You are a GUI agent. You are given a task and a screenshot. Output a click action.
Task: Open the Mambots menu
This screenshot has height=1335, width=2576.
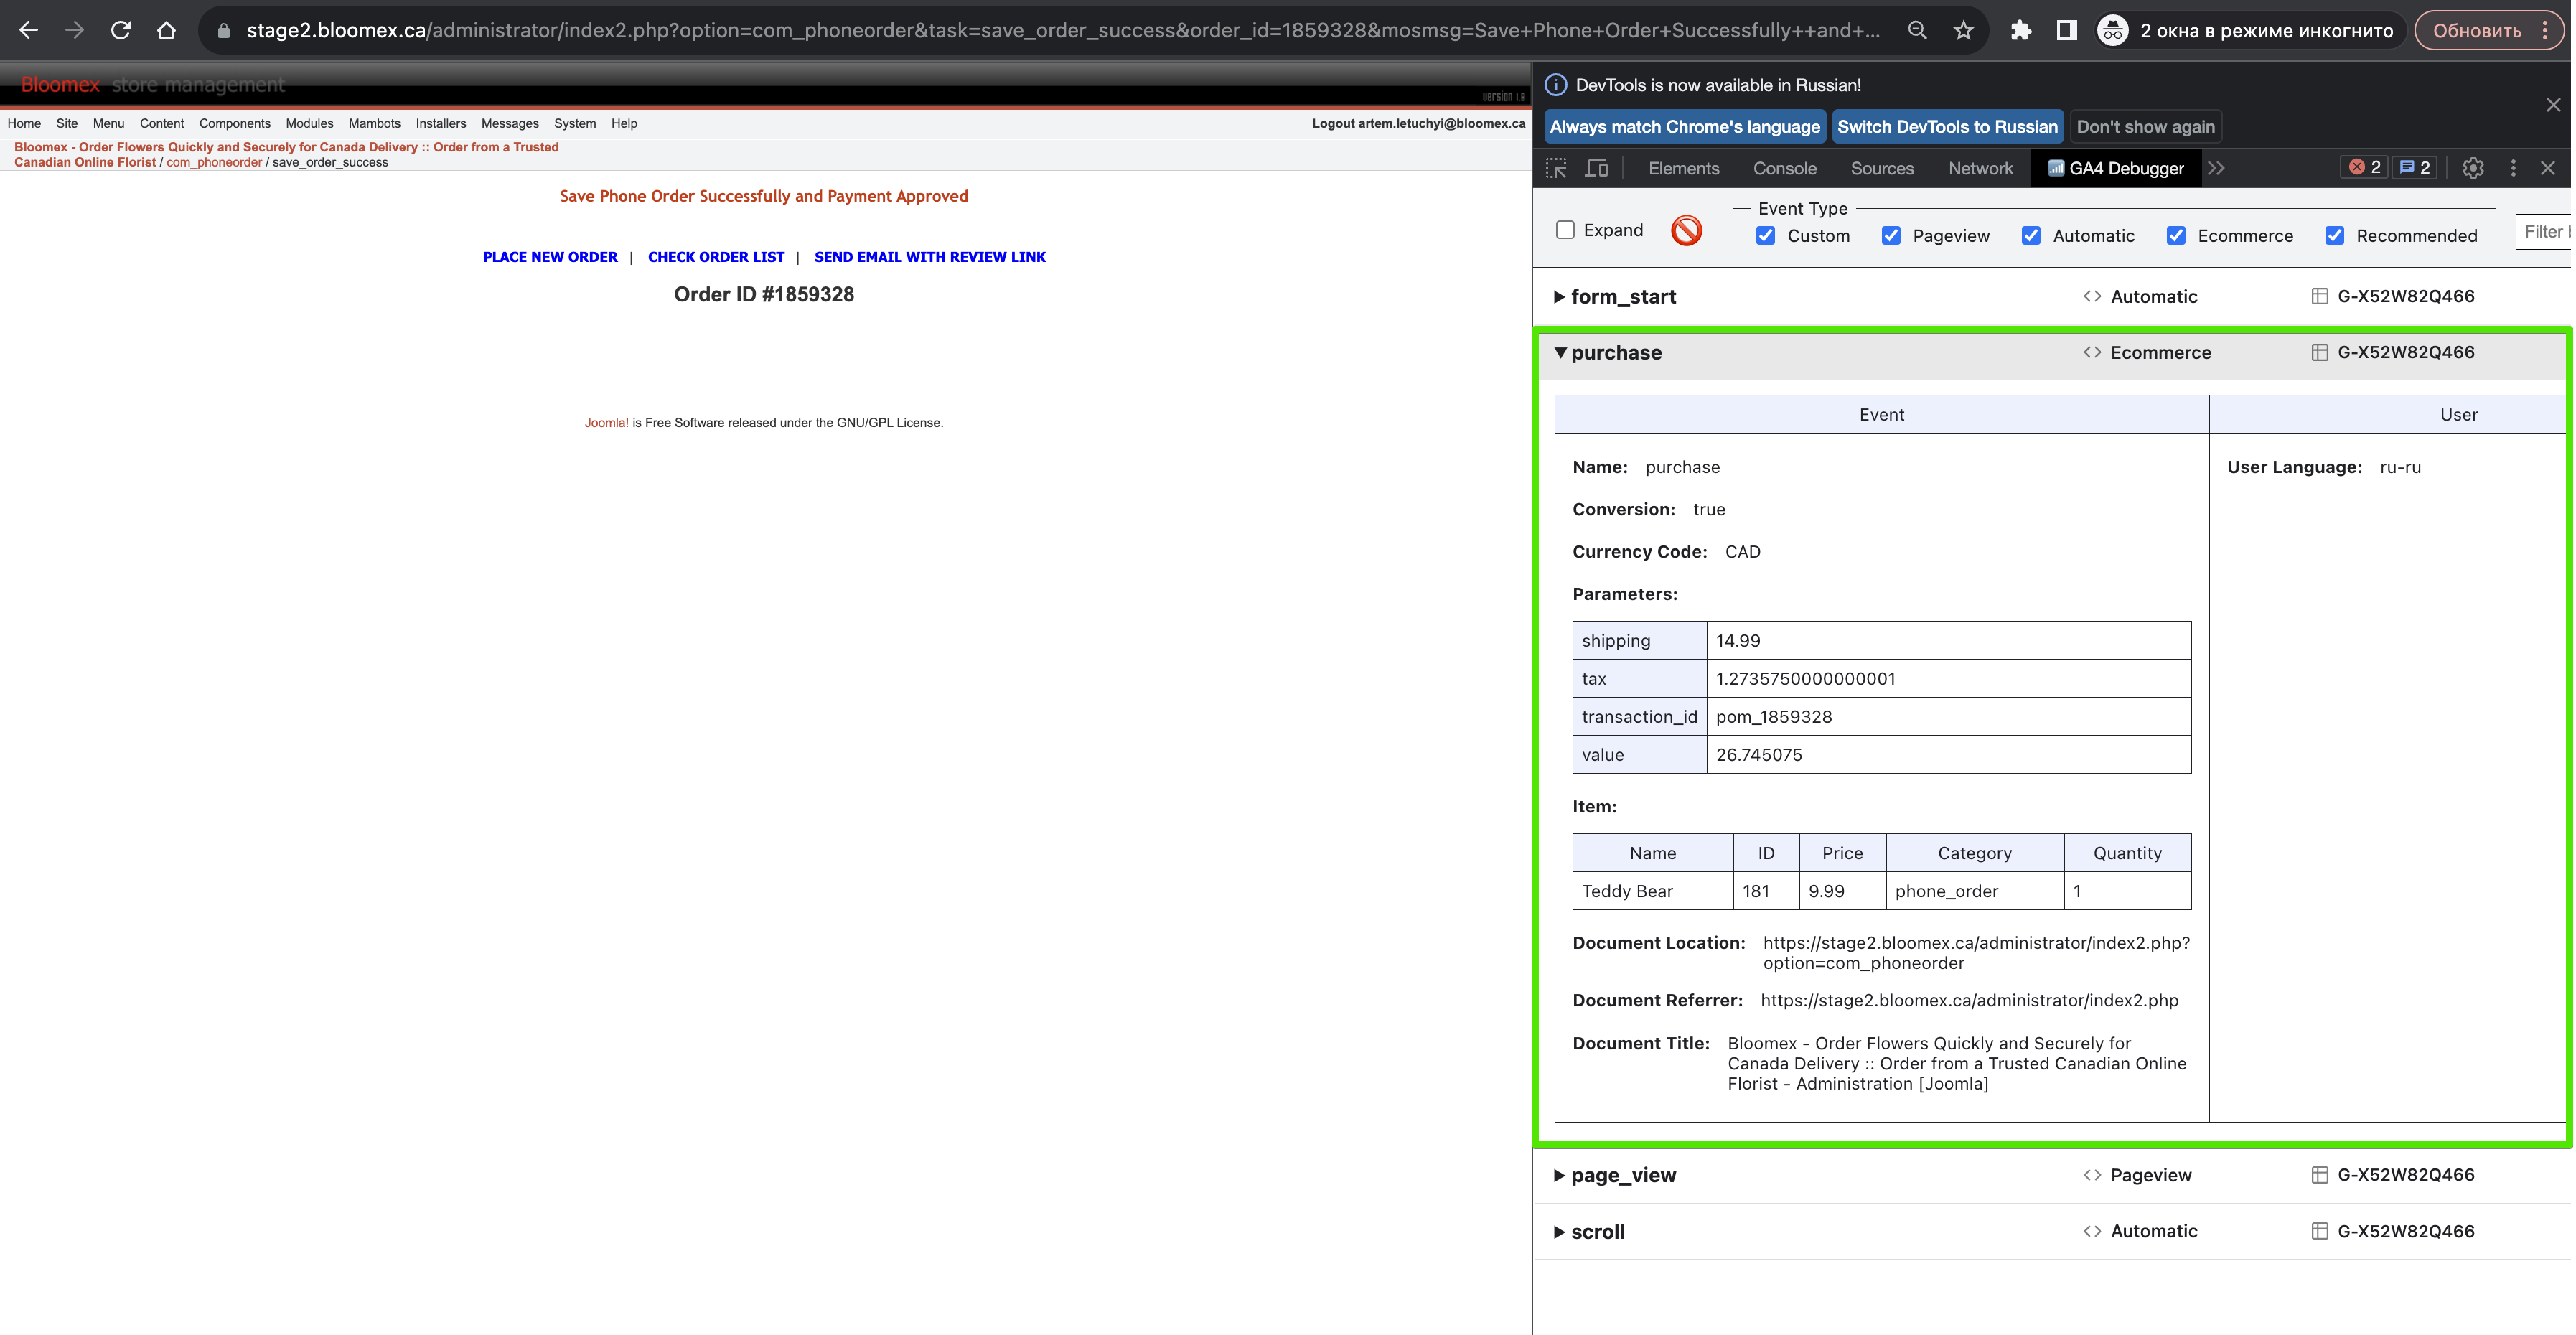tap(374, 124)
